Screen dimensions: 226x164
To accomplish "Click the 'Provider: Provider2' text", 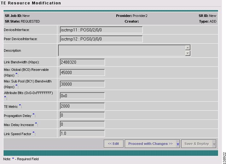I will point(132,16).
